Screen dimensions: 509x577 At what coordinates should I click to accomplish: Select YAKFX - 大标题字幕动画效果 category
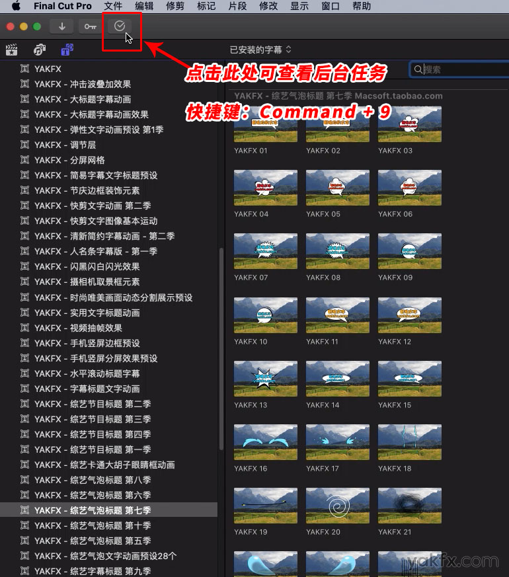(108, 114)
